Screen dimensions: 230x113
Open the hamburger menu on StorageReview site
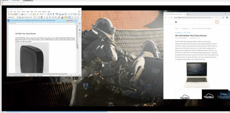point(176,22)
